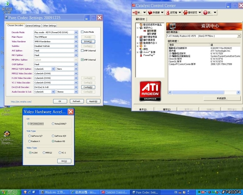Open the Subtitle dropdown
This screenshot has width=243, height=195.
76,46
